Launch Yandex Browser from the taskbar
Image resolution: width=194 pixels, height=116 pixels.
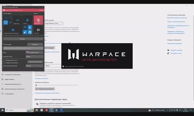[42, 110]
